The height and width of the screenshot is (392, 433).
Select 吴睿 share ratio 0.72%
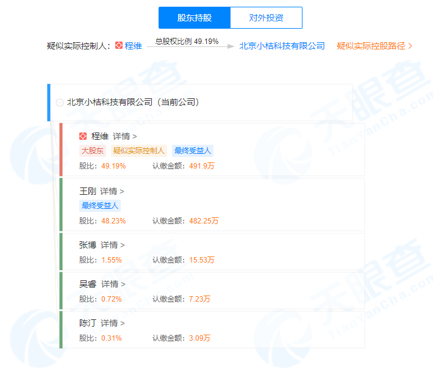tap(112, 299)
